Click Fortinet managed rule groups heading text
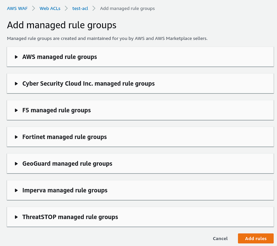This screenshot has height=246, width=277. point(64,137)
